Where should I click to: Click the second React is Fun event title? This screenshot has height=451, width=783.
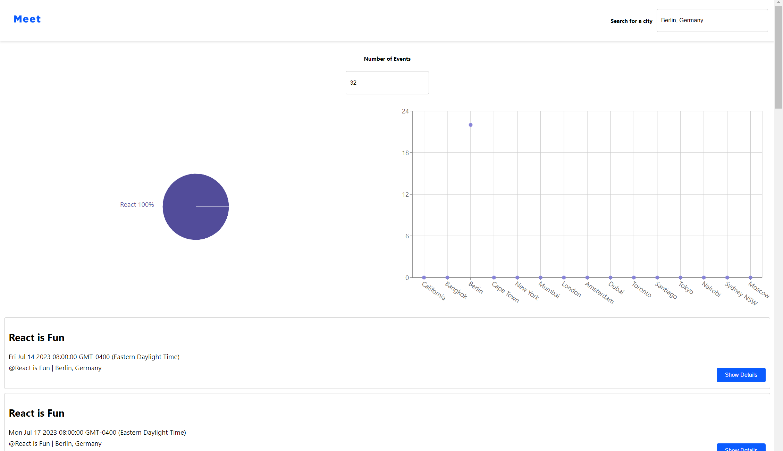tap(36, 413)
